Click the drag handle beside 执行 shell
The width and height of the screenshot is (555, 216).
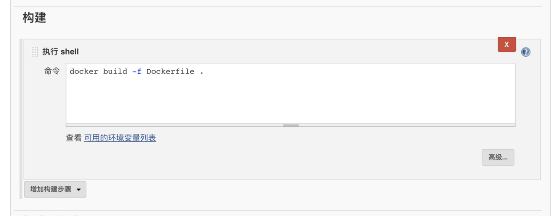point(35,52)
